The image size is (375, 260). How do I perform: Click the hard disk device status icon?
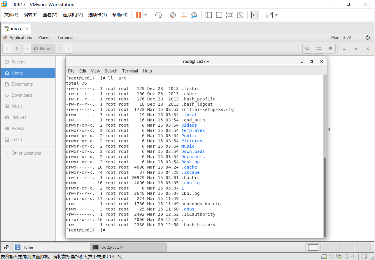tap(324, 257)
